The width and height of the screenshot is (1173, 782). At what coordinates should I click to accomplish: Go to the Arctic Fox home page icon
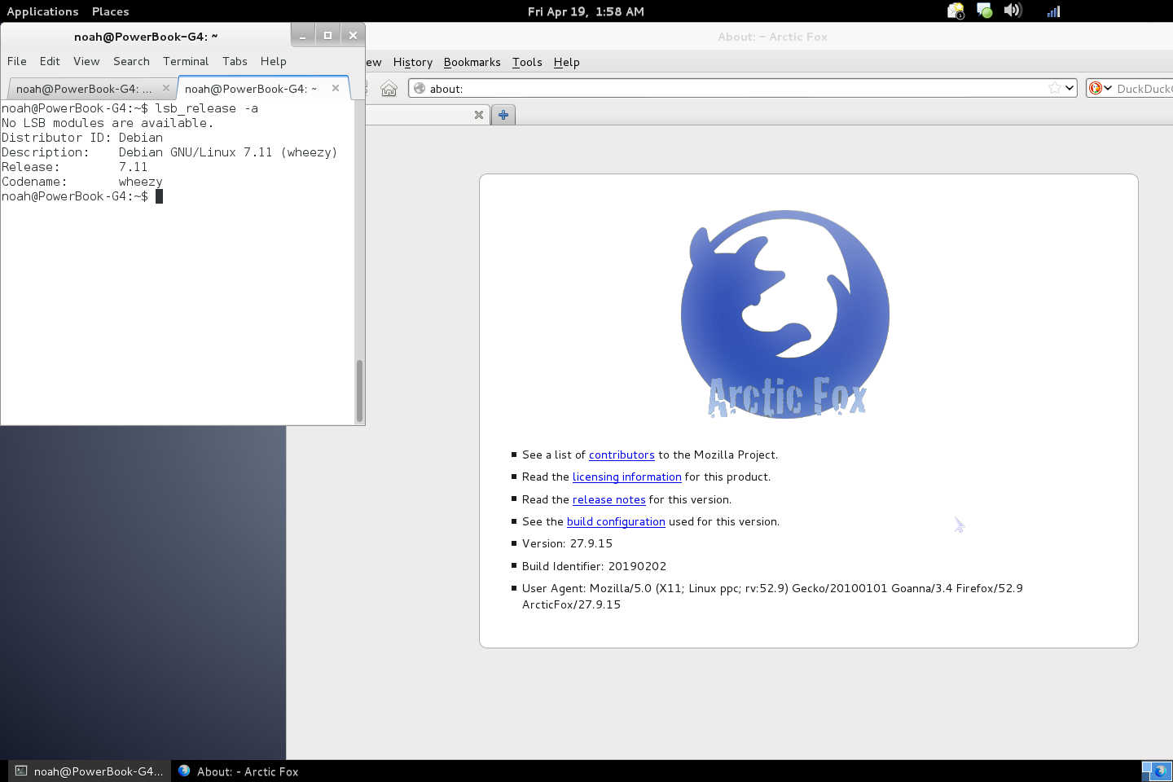click(389, 88)
